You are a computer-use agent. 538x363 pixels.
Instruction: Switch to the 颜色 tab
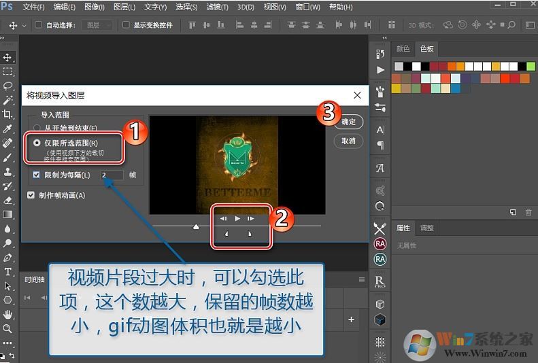(403, 49)
